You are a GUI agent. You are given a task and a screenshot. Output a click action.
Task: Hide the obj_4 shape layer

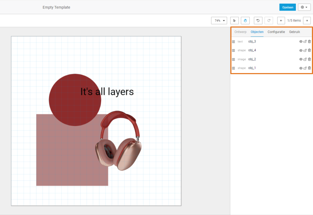tap(301, 51)
